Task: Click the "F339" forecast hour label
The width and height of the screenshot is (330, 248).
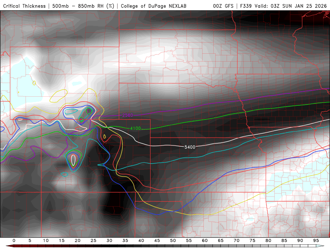Action: 246,6
